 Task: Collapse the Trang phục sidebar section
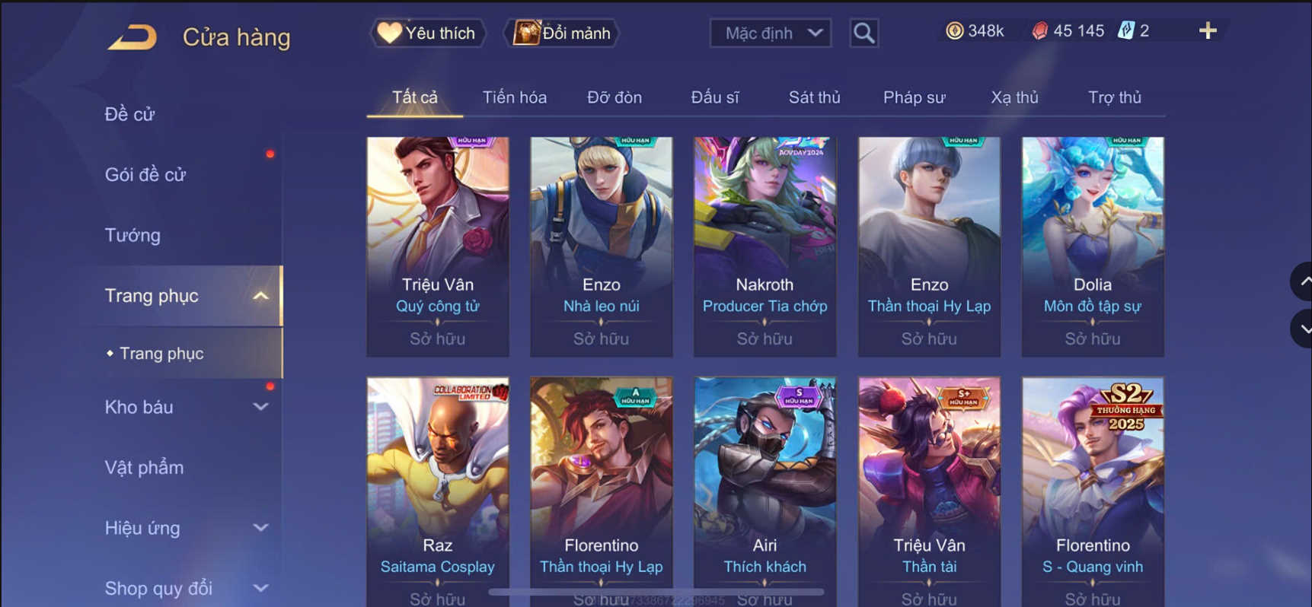pos(260,296)
